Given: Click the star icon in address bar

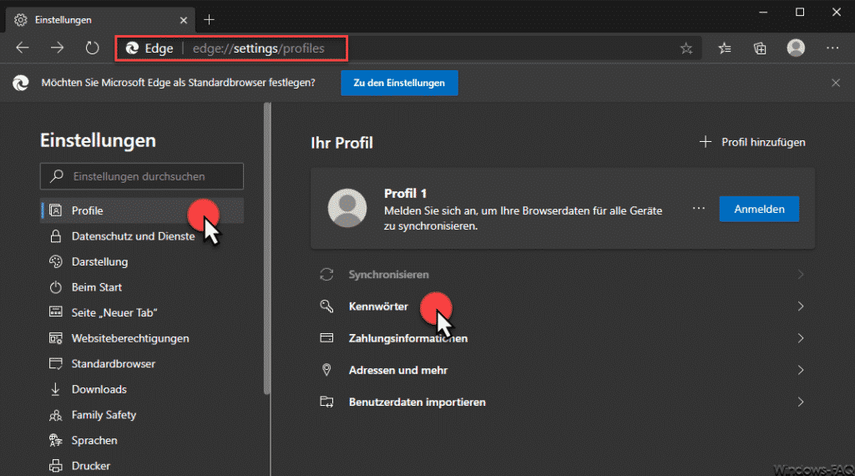Looking at the screenshot, I should pos(686,48).
